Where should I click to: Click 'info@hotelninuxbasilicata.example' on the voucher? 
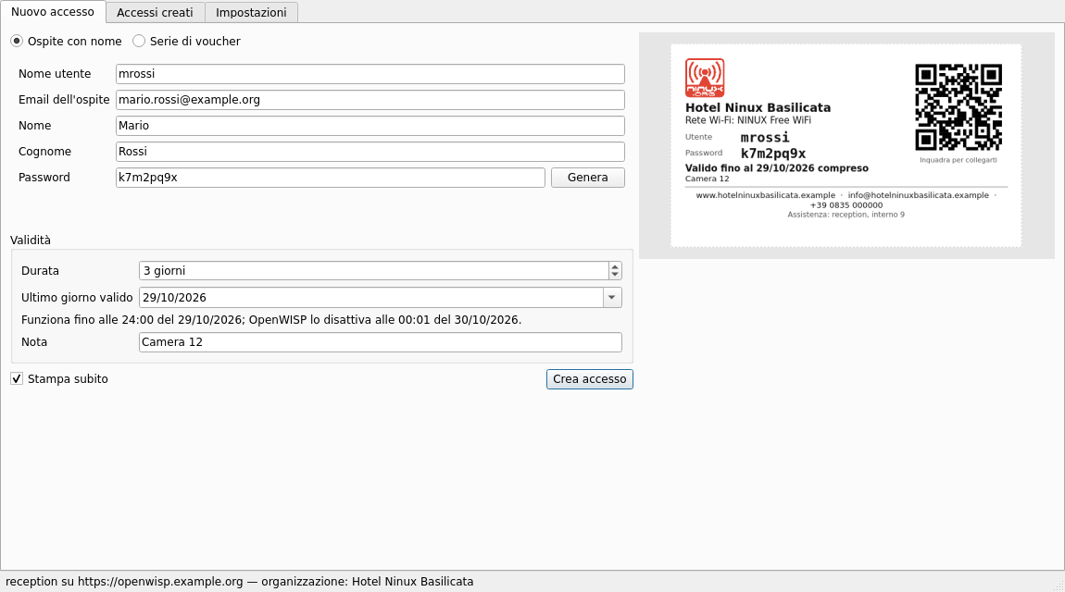coord(919,195)
